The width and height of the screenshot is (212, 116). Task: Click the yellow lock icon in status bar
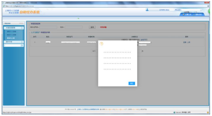208,112
